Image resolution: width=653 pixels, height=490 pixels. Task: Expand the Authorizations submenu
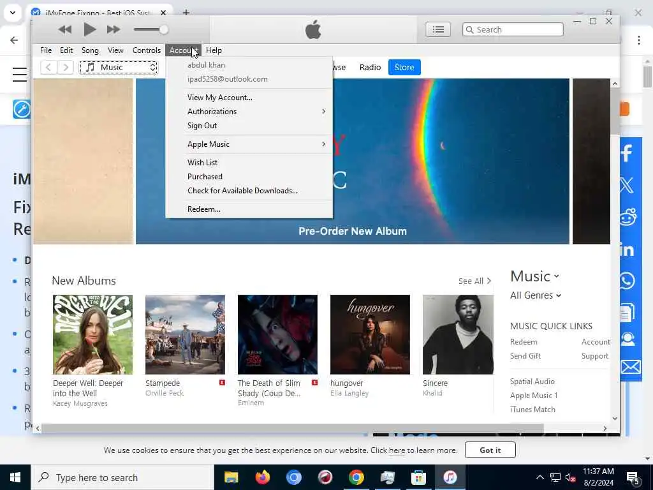coord(249,112)
